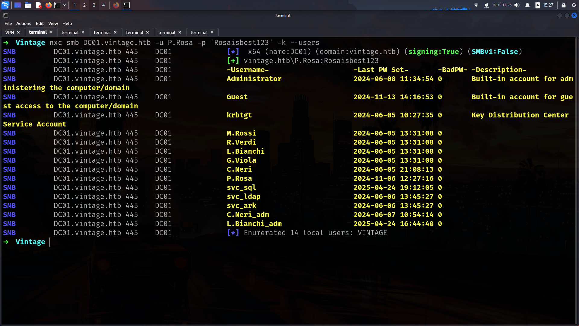Minimize the terminal window

coord(560,15)
